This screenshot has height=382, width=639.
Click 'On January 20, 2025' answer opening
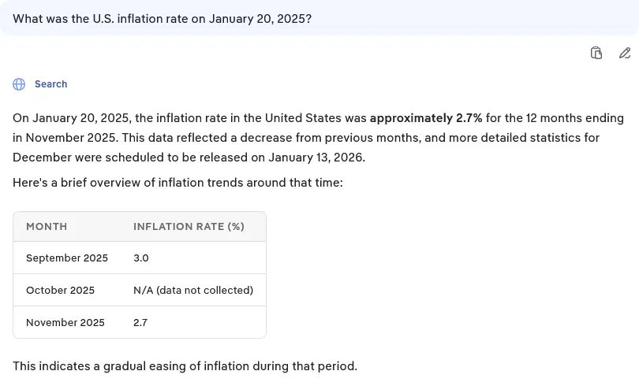point(70,118)
